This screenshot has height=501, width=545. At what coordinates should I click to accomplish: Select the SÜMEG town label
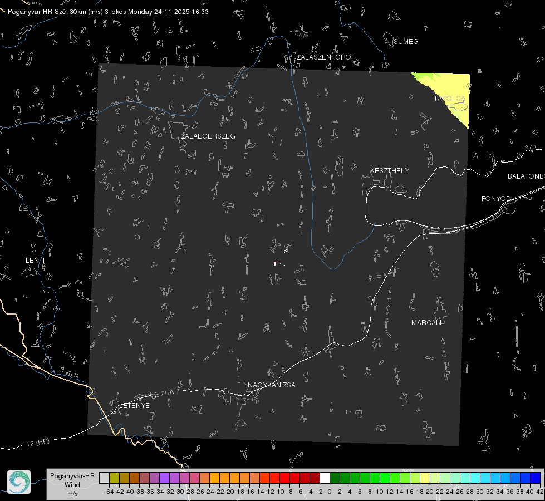tap(406, 41)
